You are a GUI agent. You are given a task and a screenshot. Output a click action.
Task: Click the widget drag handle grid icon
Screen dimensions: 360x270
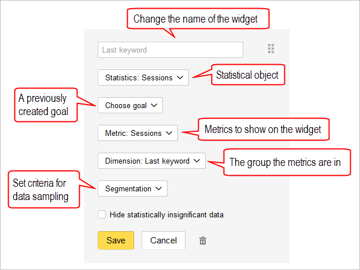(271, 49)
